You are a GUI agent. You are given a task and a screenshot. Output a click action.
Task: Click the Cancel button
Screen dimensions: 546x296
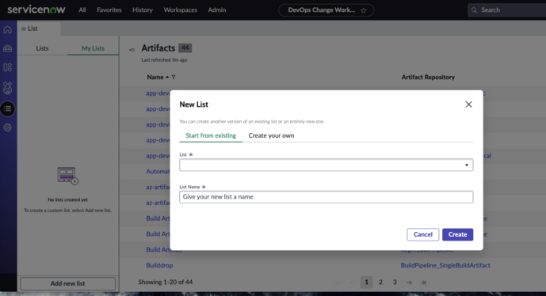pos(422,234)
